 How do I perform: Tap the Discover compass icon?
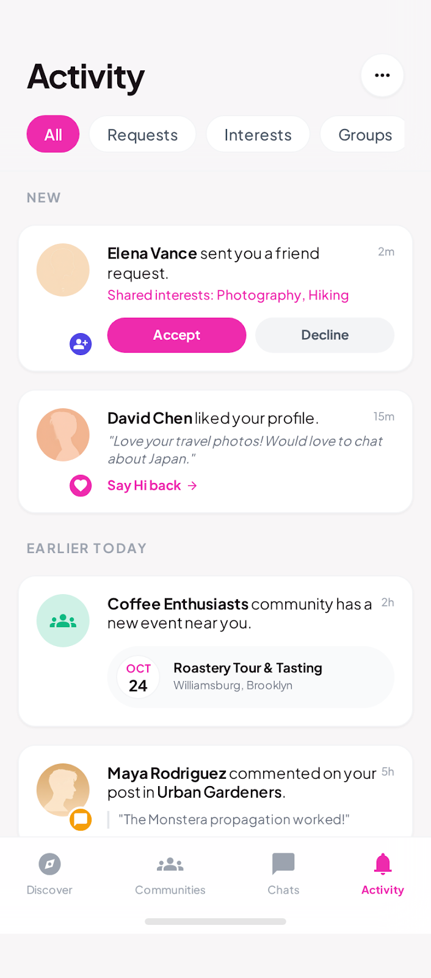(x=49, y=864)
